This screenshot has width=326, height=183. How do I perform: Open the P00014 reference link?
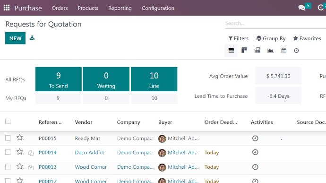(48, 153)
